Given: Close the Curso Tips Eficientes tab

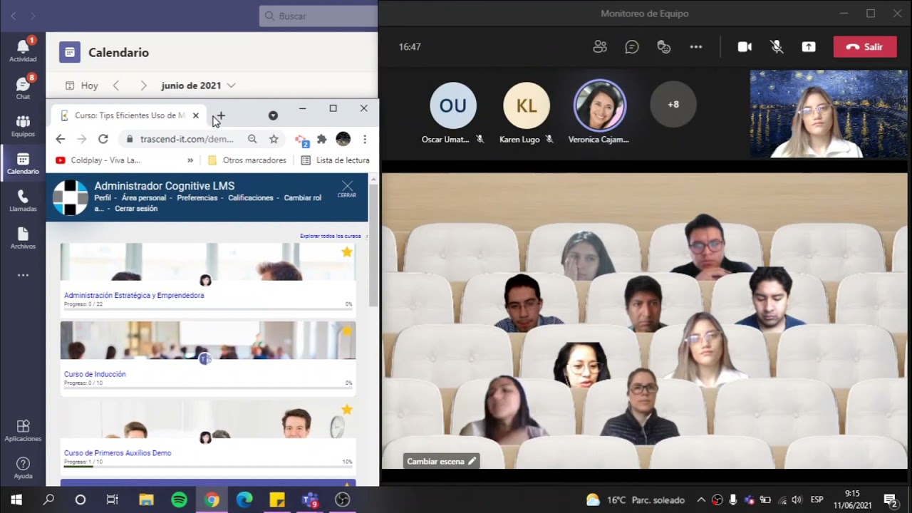Looking at the screenshot, I should tap(196, 115).
